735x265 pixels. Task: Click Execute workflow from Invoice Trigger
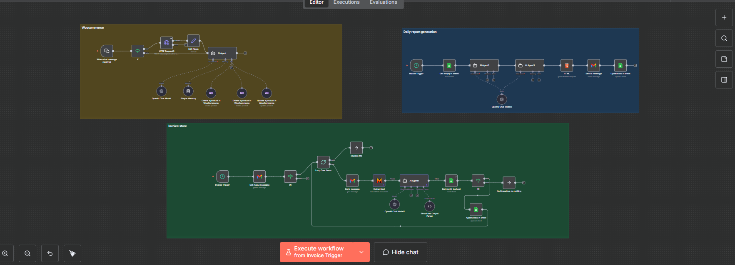click(x=316, y=252)
